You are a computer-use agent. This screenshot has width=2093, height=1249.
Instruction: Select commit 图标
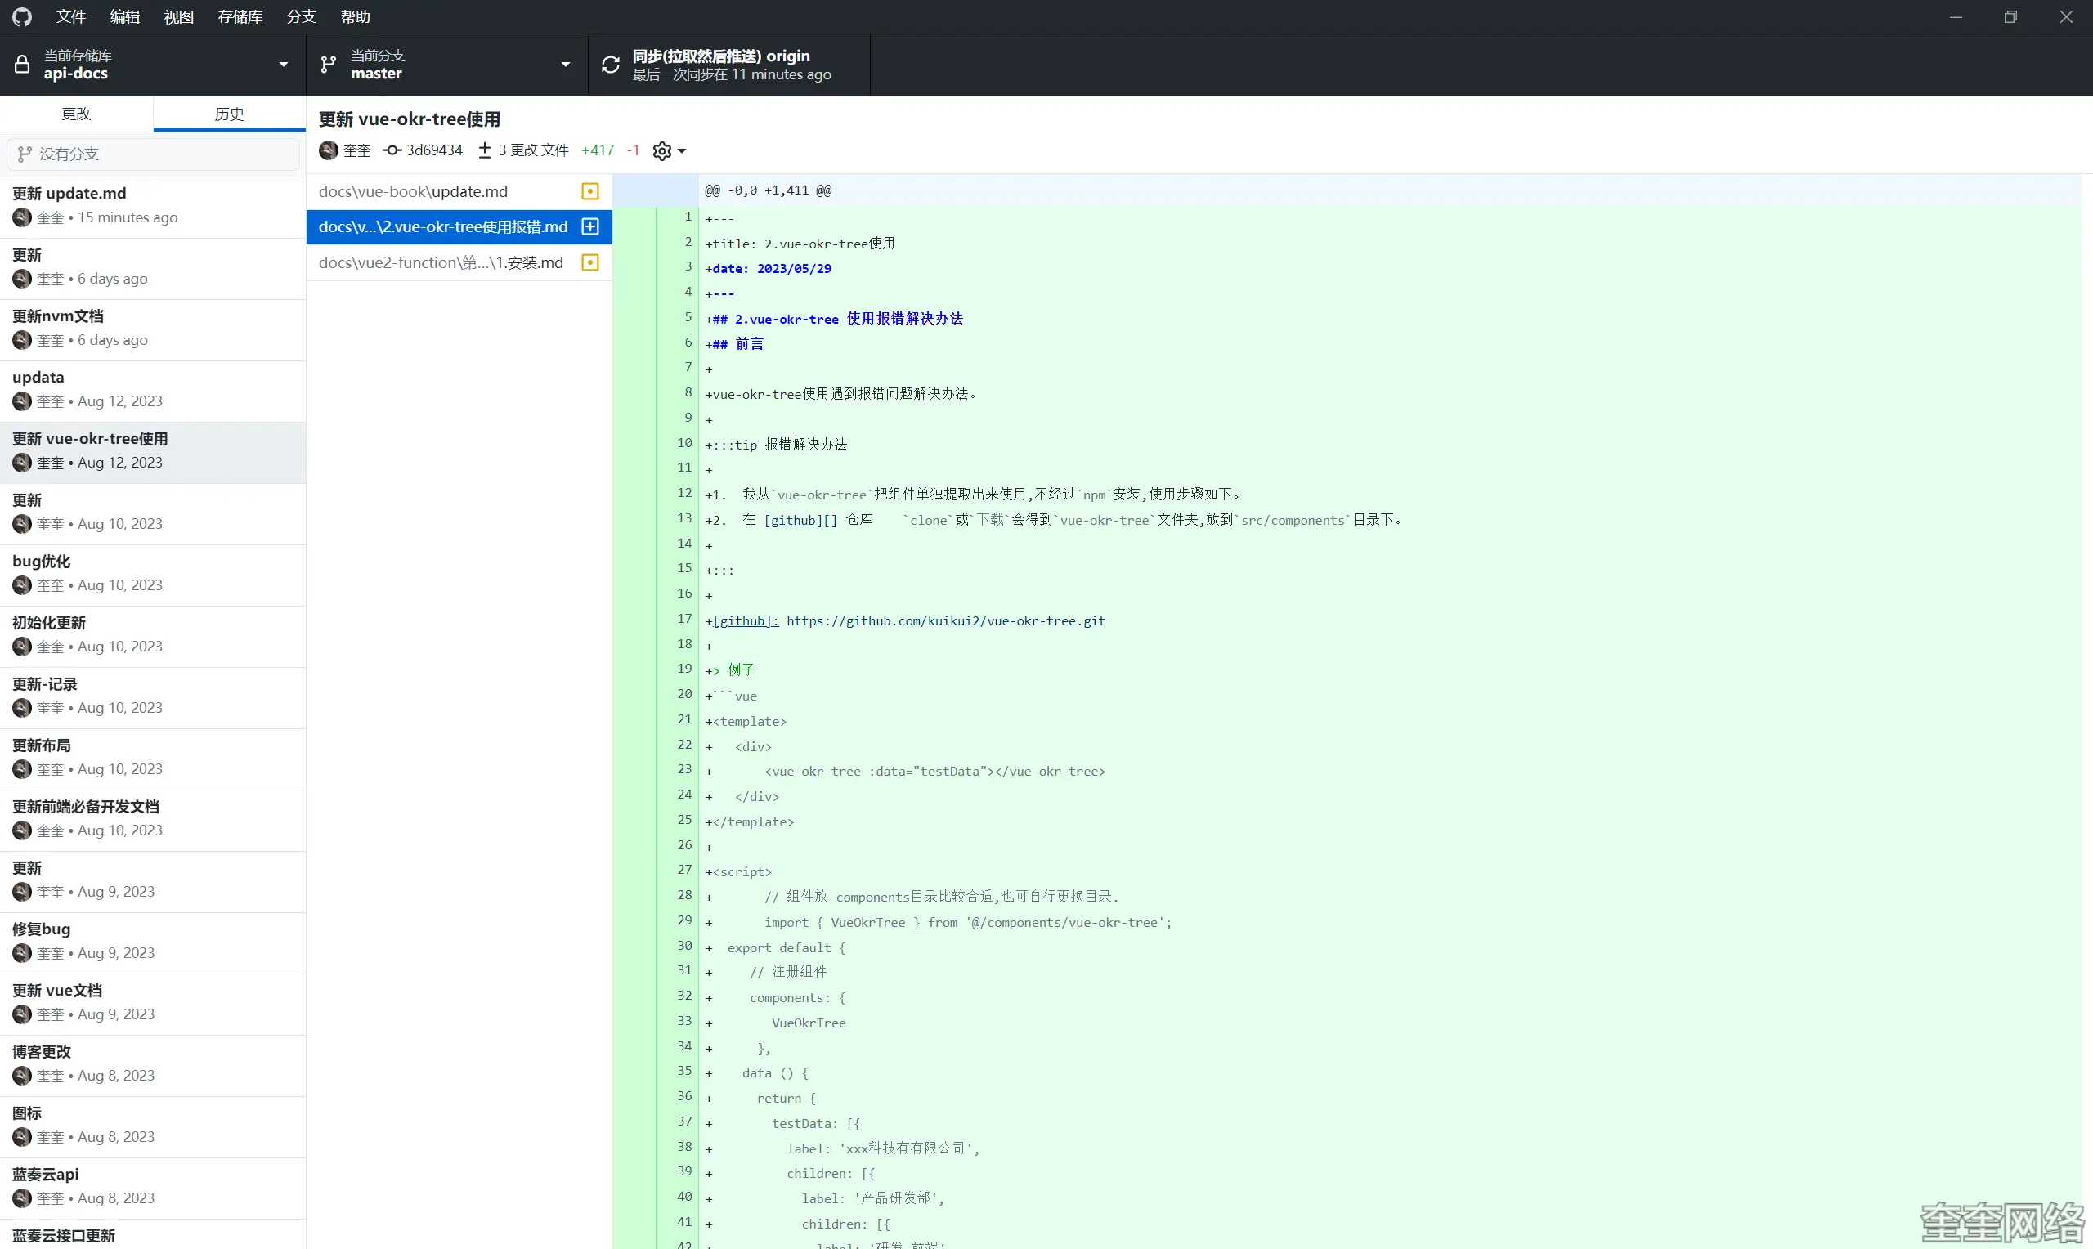pos(153,1127)
